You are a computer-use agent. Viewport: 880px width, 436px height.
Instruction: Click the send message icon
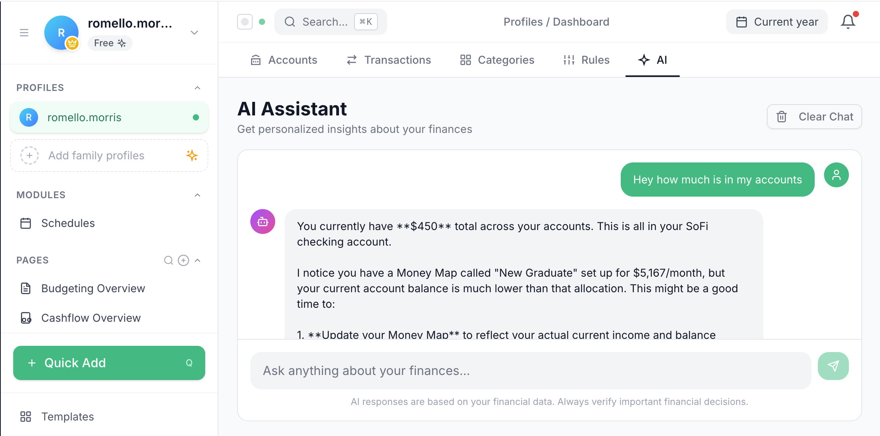[833, 366]
